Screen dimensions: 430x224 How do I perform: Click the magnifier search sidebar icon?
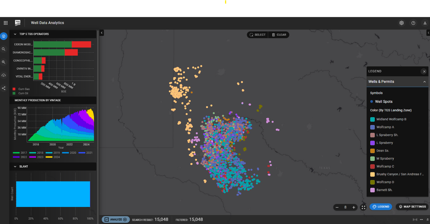4,49
